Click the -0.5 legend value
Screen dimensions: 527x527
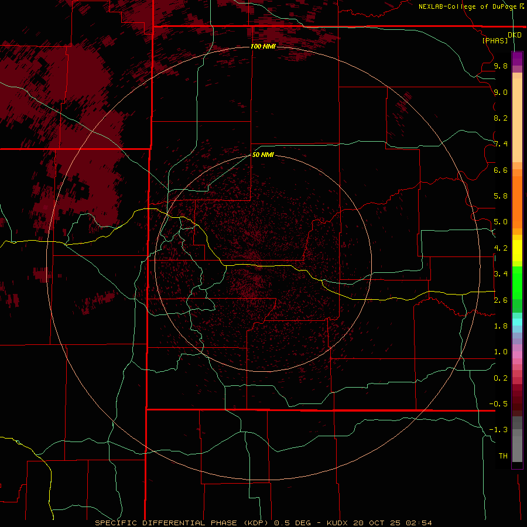[x=498, y=404]
